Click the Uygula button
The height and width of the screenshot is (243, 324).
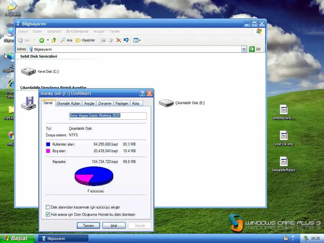[140, 225]
